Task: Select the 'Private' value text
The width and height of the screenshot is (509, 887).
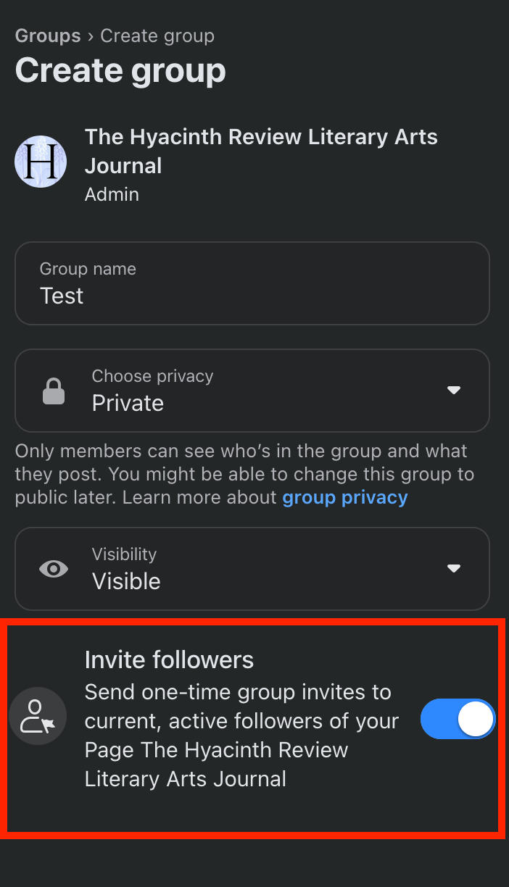Action: (128, 403)
